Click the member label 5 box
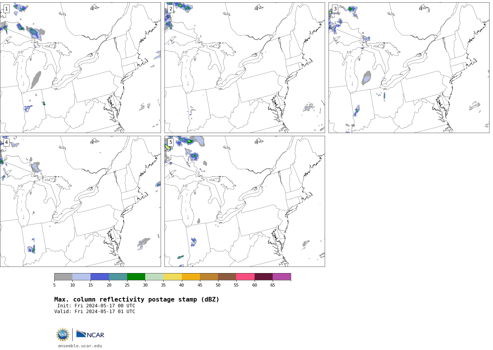 171,142
